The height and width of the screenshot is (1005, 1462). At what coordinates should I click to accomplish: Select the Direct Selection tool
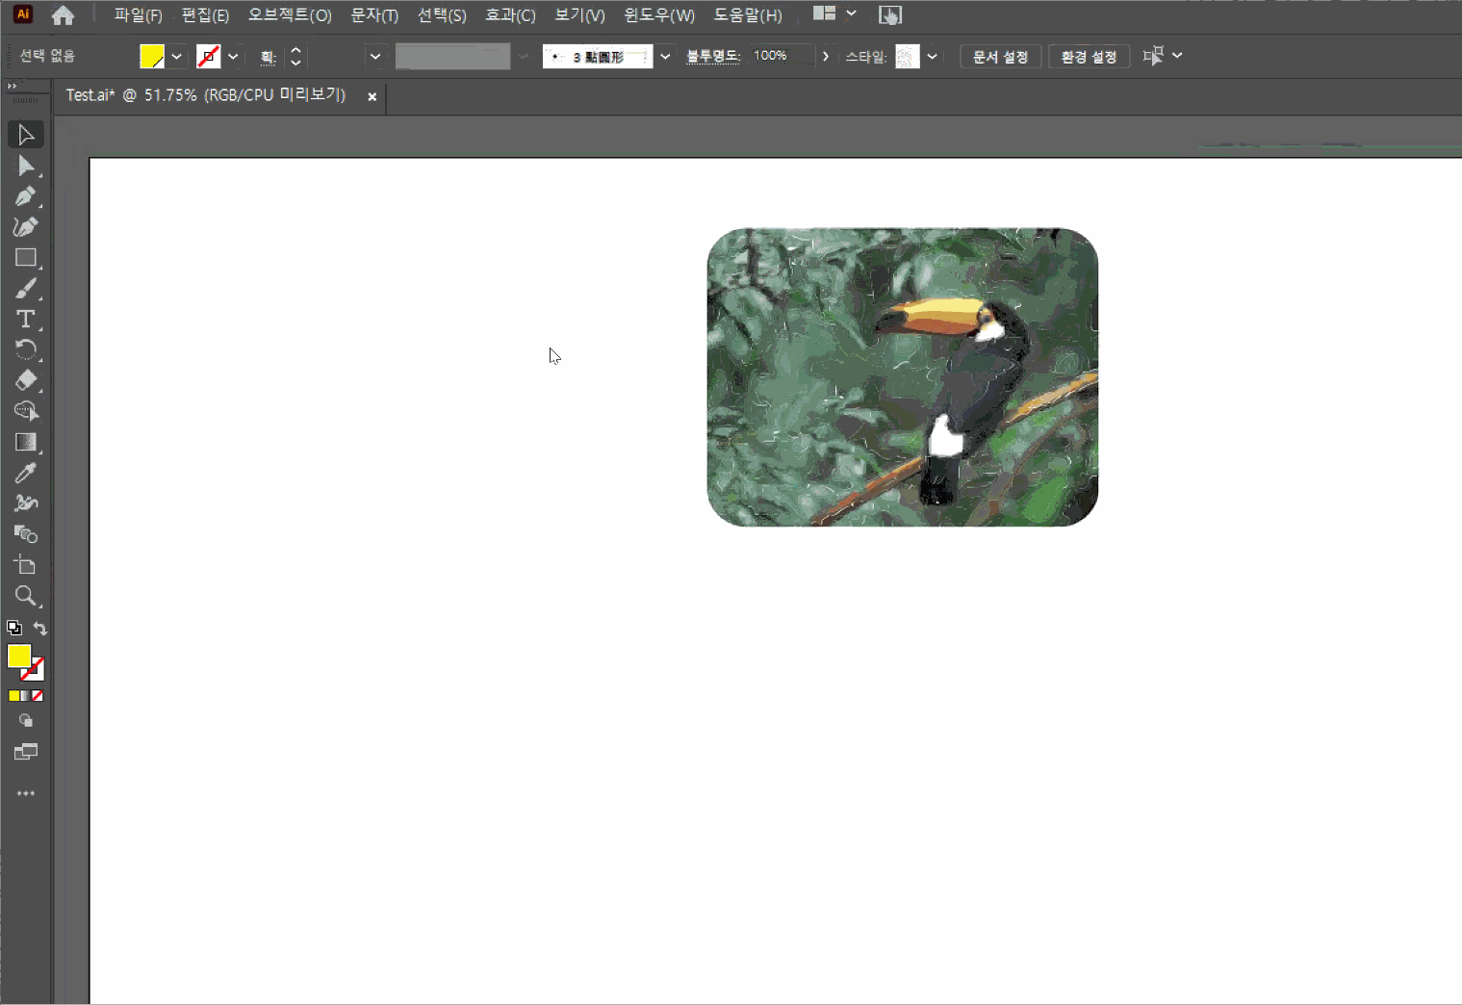[x=26, y=167]
